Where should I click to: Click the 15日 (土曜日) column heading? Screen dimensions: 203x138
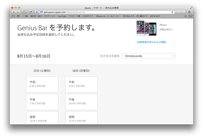point(42,71)
